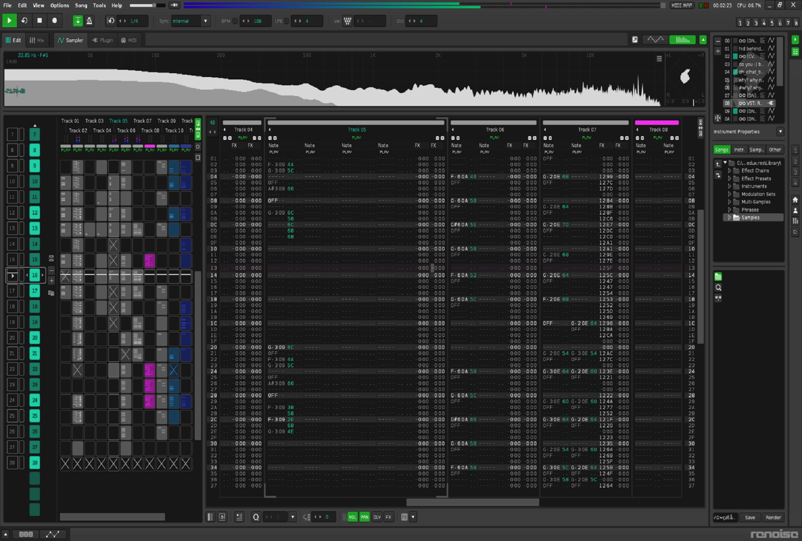Expand the Effect Presets folder

click(x=730, y=178)
